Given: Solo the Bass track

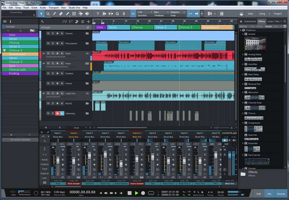Looking at the screenshot, I should click(x=53, y=53).
